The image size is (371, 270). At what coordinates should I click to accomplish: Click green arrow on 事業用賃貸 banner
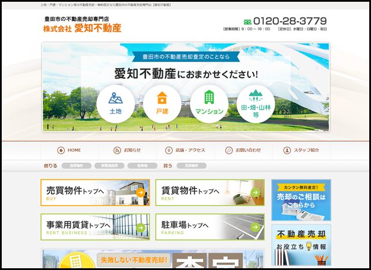pyautogui.click(x=140, y=228)
